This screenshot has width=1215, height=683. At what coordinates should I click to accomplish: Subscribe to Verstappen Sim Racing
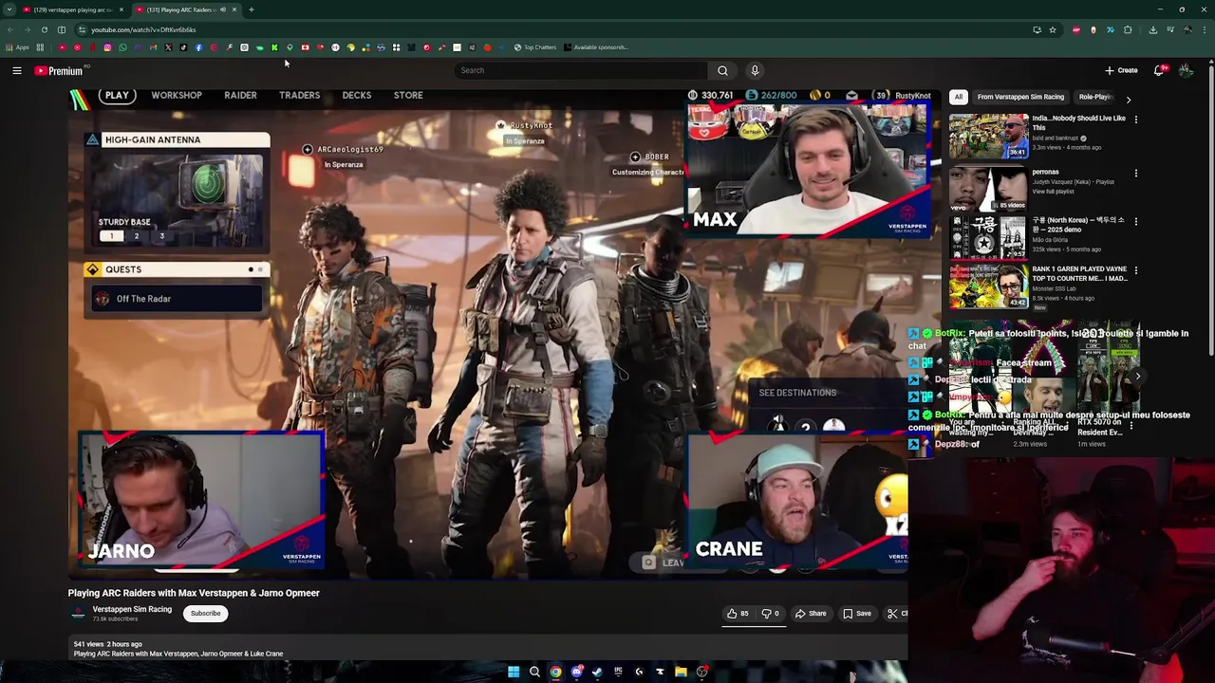[205, 613]
